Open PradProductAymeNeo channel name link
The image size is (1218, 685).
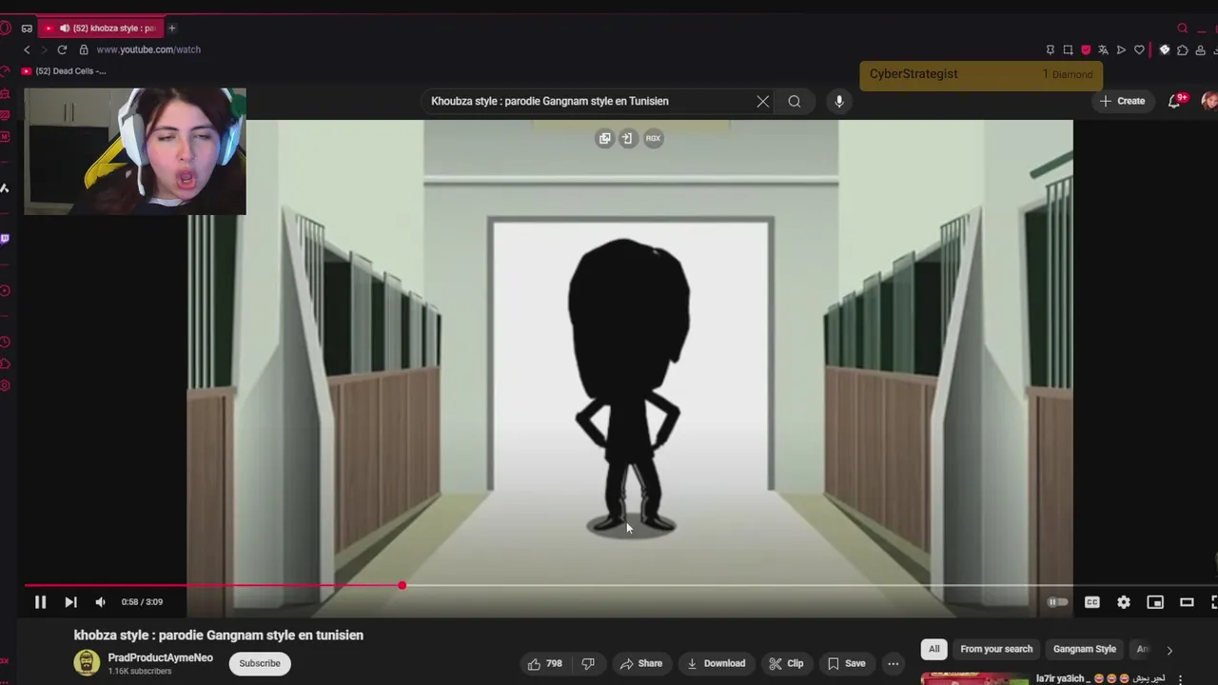click(160, 657)
